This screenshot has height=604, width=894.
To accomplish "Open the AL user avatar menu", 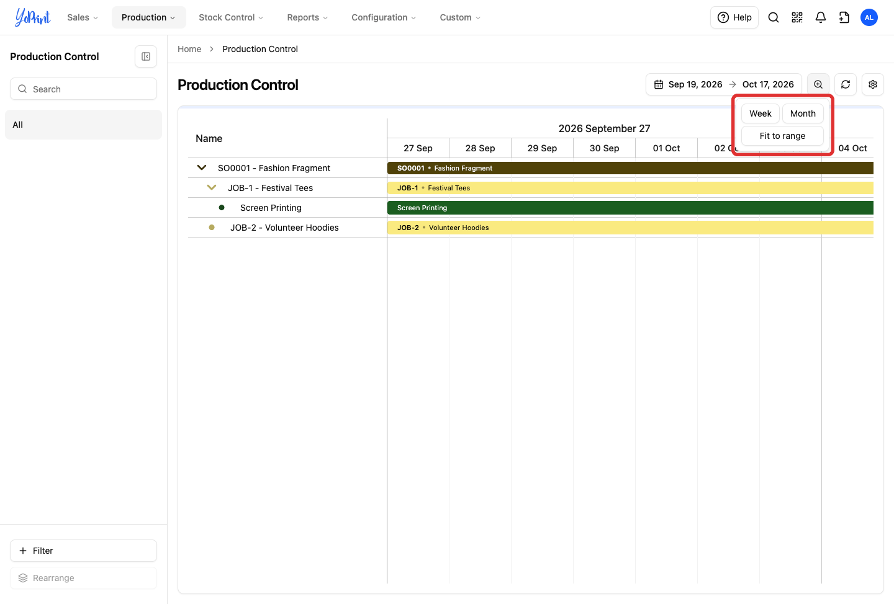I will pyautogui.click(x=869, y=17).
